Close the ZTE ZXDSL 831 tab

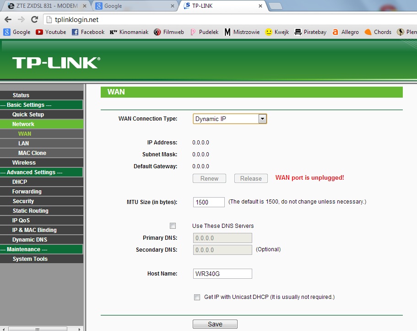pyautogui.click(x=85, y=6)
